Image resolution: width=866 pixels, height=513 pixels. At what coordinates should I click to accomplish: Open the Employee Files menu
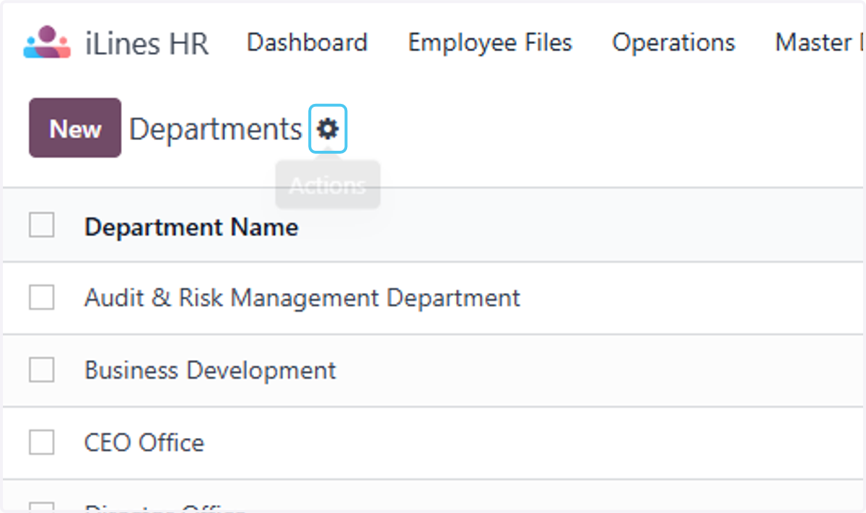[x=490, y=43]
